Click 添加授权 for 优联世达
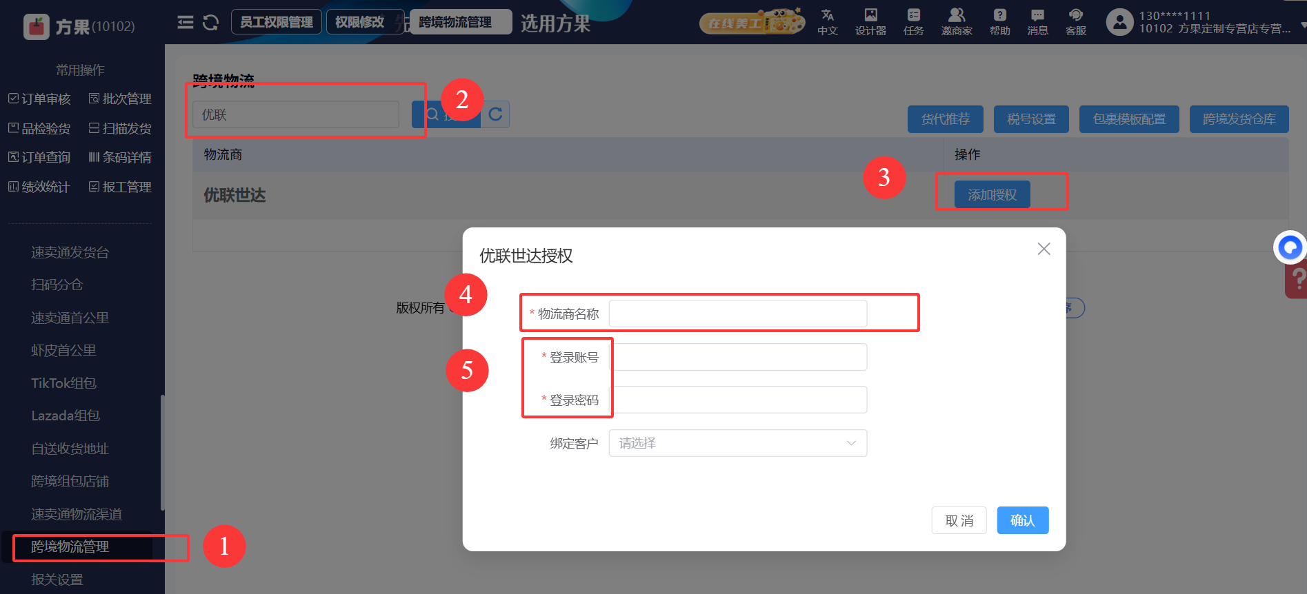Screen dimensions: 1307x594 [x=992, y=195]
